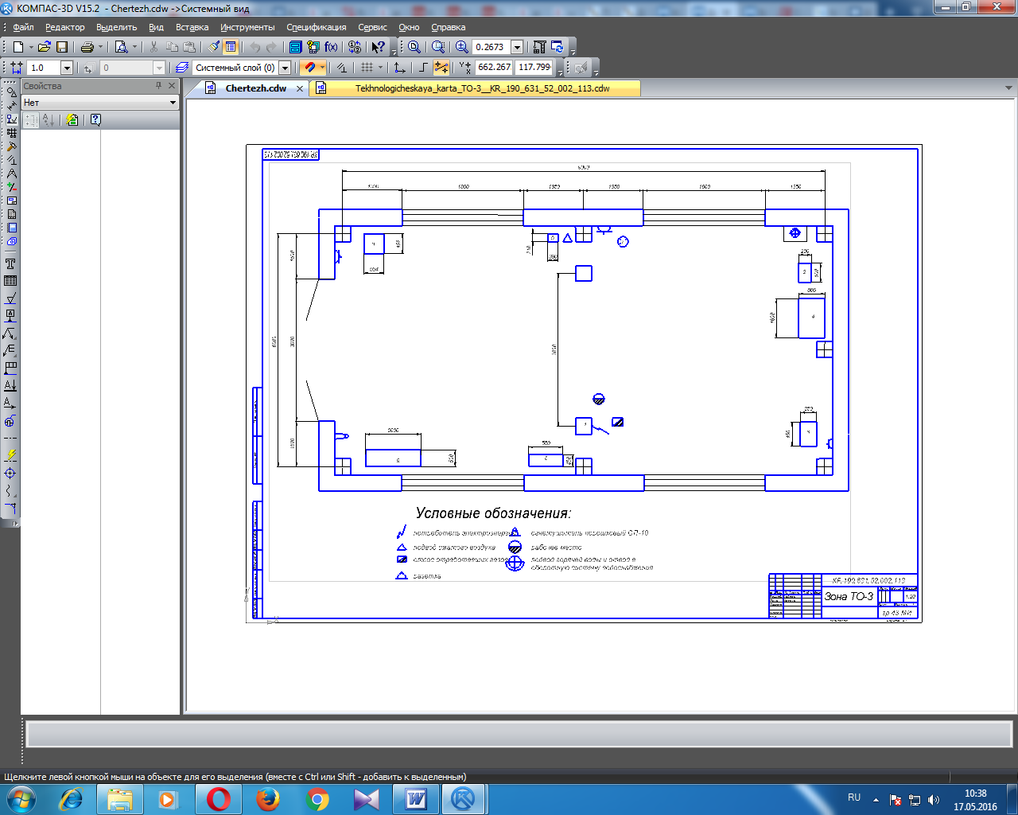The width and height of the screenshot is (1018, 815).
Task: Toggle snap magnet button
Action: pos(310,68)
